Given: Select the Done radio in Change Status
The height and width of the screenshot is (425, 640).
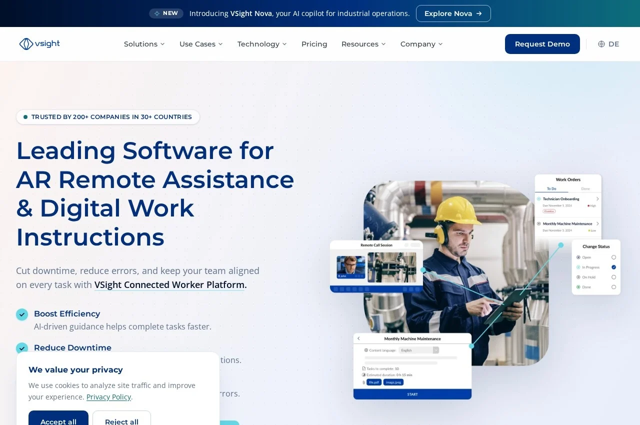Looking at the screenshot, I should [x=613, y=287].
